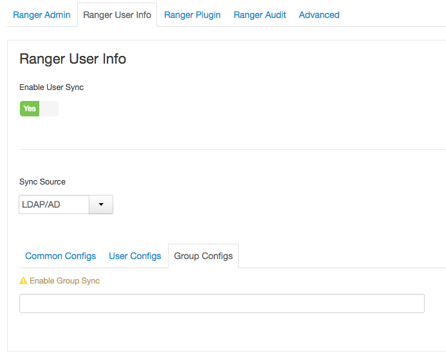Select the Group Configs sub-tab
Image resolution: width=446 pixels, height=362 pixels.
point(203,256)
